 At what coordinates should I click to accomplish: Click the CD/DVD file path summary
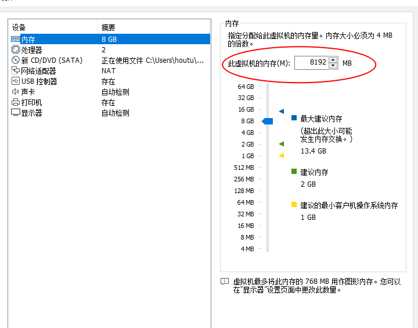[x=153, y=60]
